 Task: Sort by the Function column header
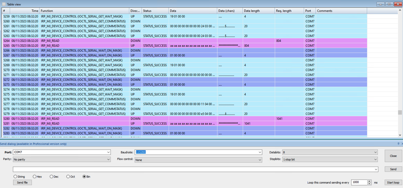pos(84,10)
